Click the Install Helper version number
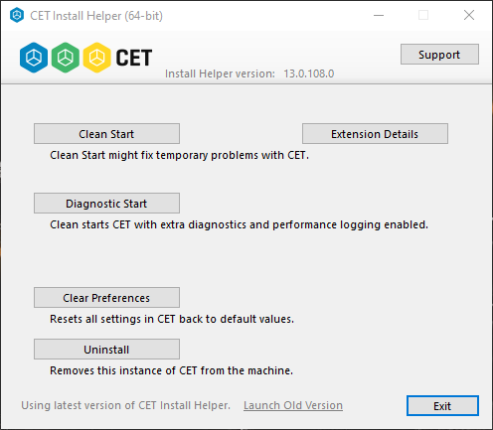 (309, 73)
